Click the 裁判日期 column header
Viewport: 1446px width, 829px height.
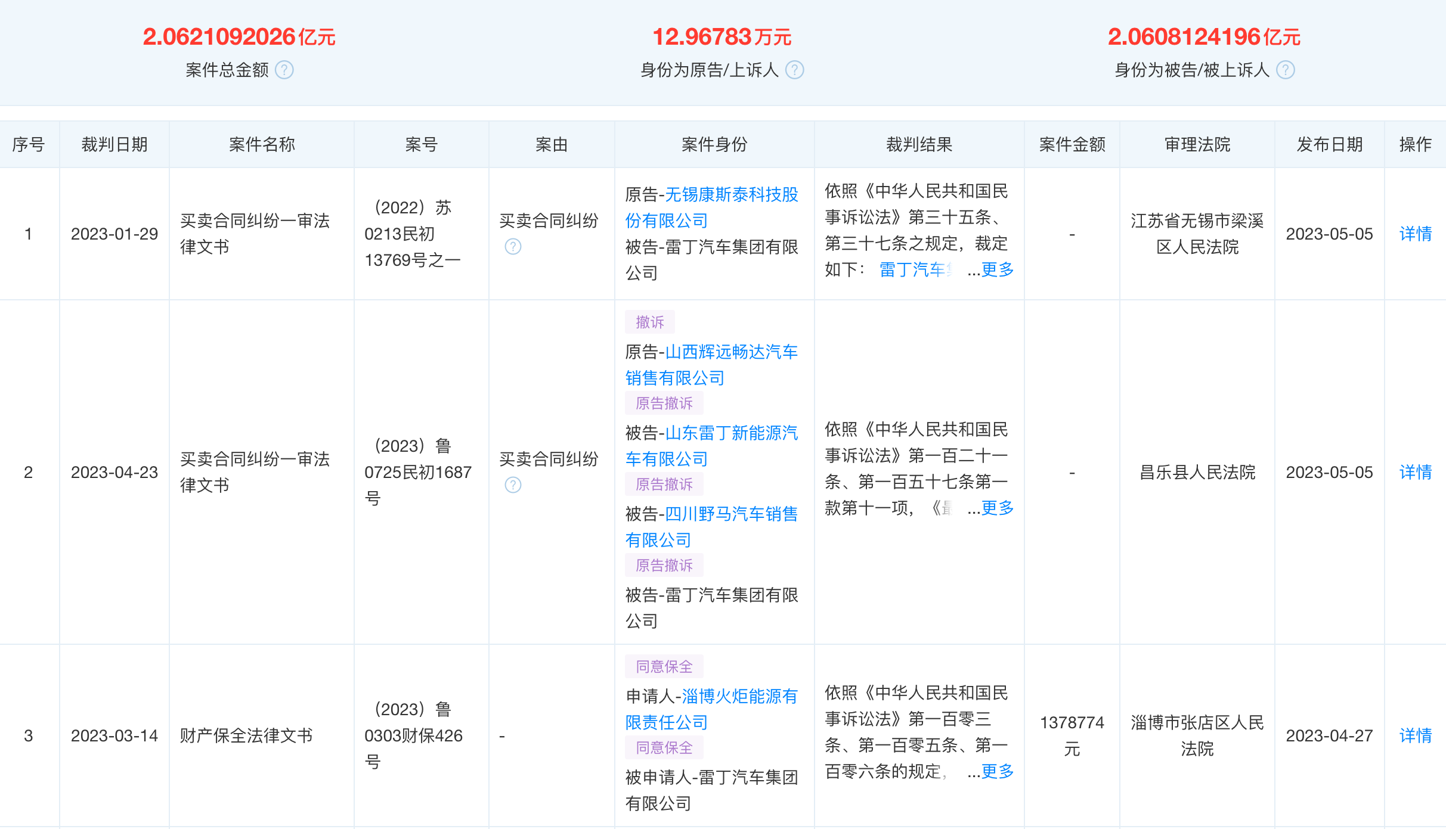114,144
